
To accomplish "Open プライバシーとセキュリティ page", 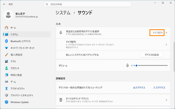I will 27,95.
